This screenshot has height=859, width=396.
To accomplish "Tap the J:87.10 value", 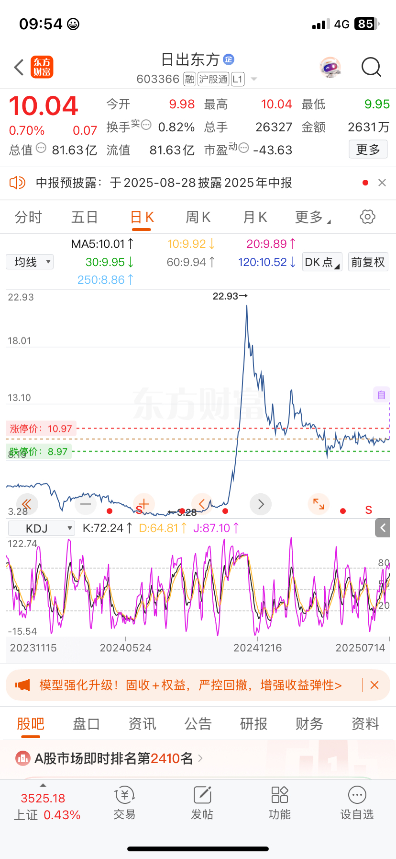I will [x=216, y=528].
